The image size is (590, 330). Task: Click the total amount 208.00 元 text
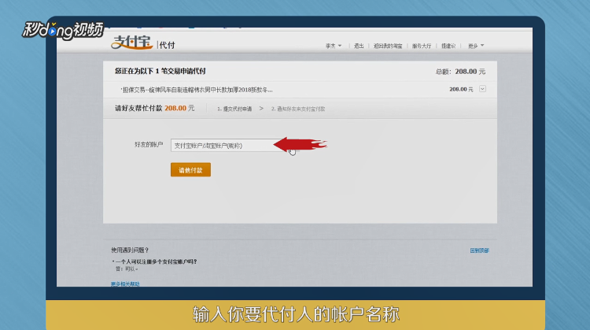pos(460,72)
